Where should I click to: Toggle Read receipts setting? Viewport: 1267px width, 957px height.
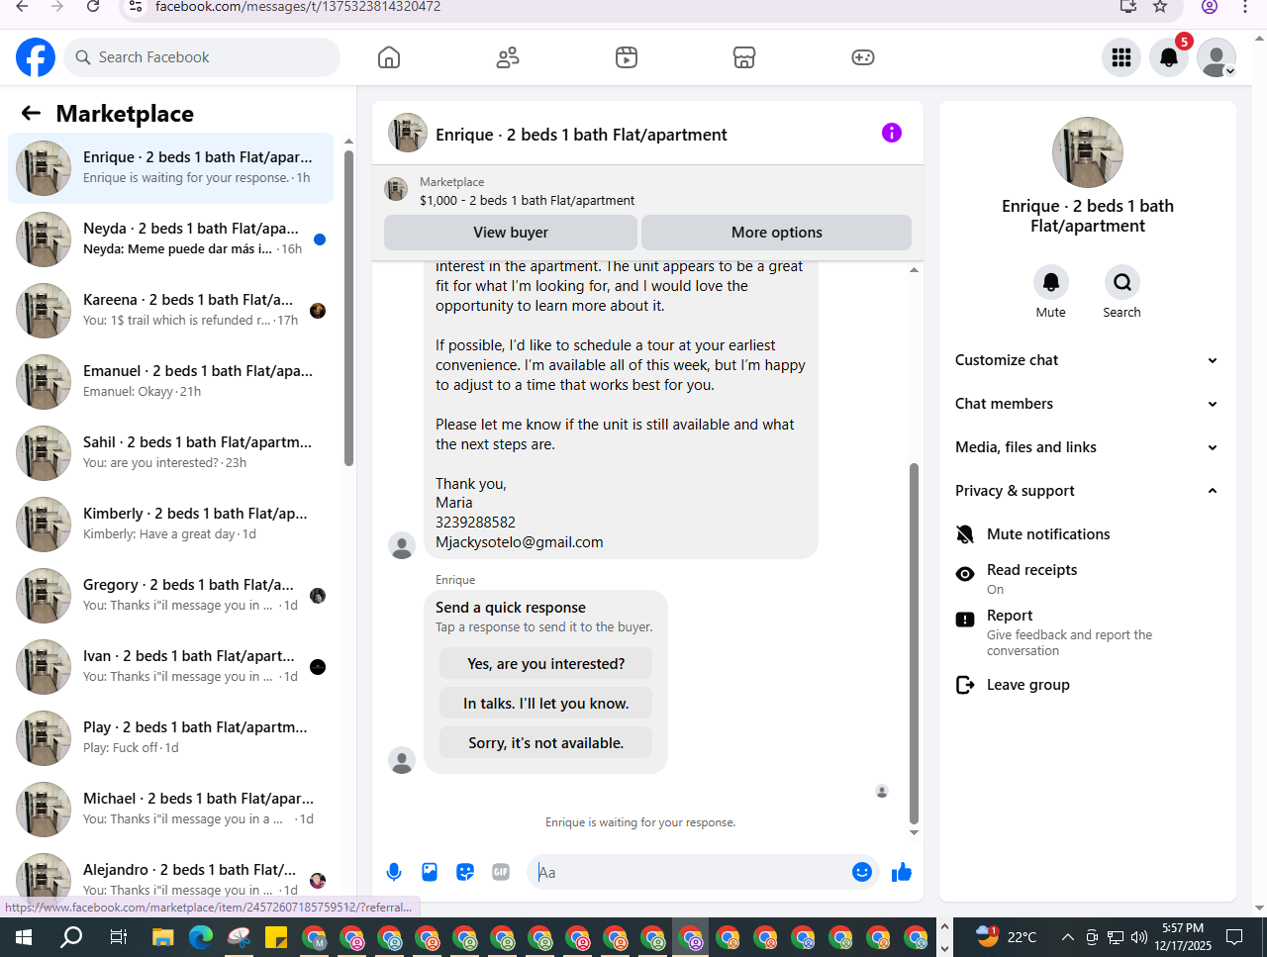[1087, 578]
